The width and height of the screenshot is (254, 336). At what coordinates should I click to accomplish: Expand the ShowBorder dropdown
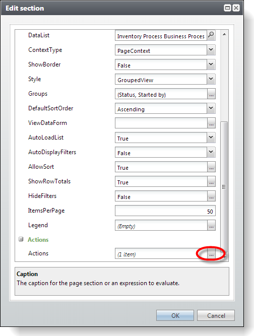211,64
